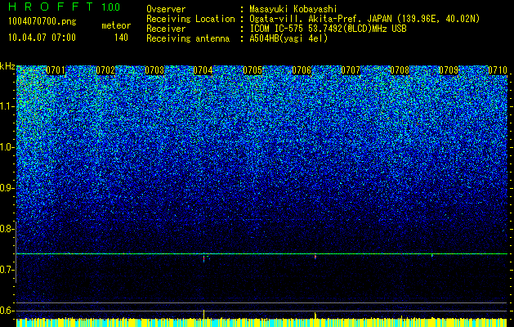Click observer name Masayuki Kobayashi

[293, 9]
